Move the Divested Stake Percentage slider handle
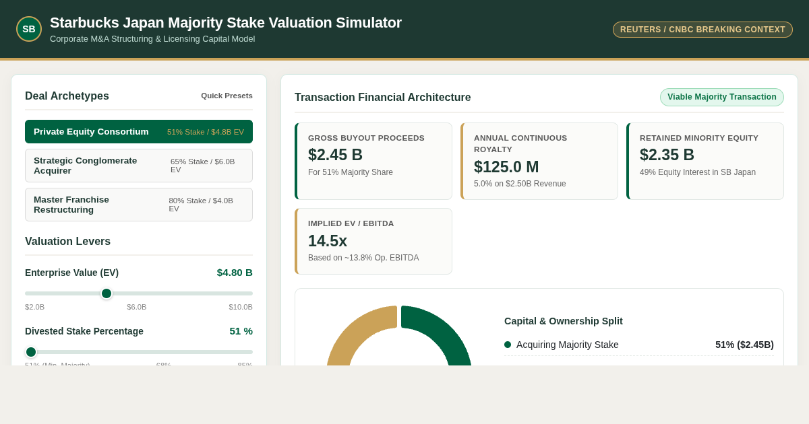 click(31, 352)
